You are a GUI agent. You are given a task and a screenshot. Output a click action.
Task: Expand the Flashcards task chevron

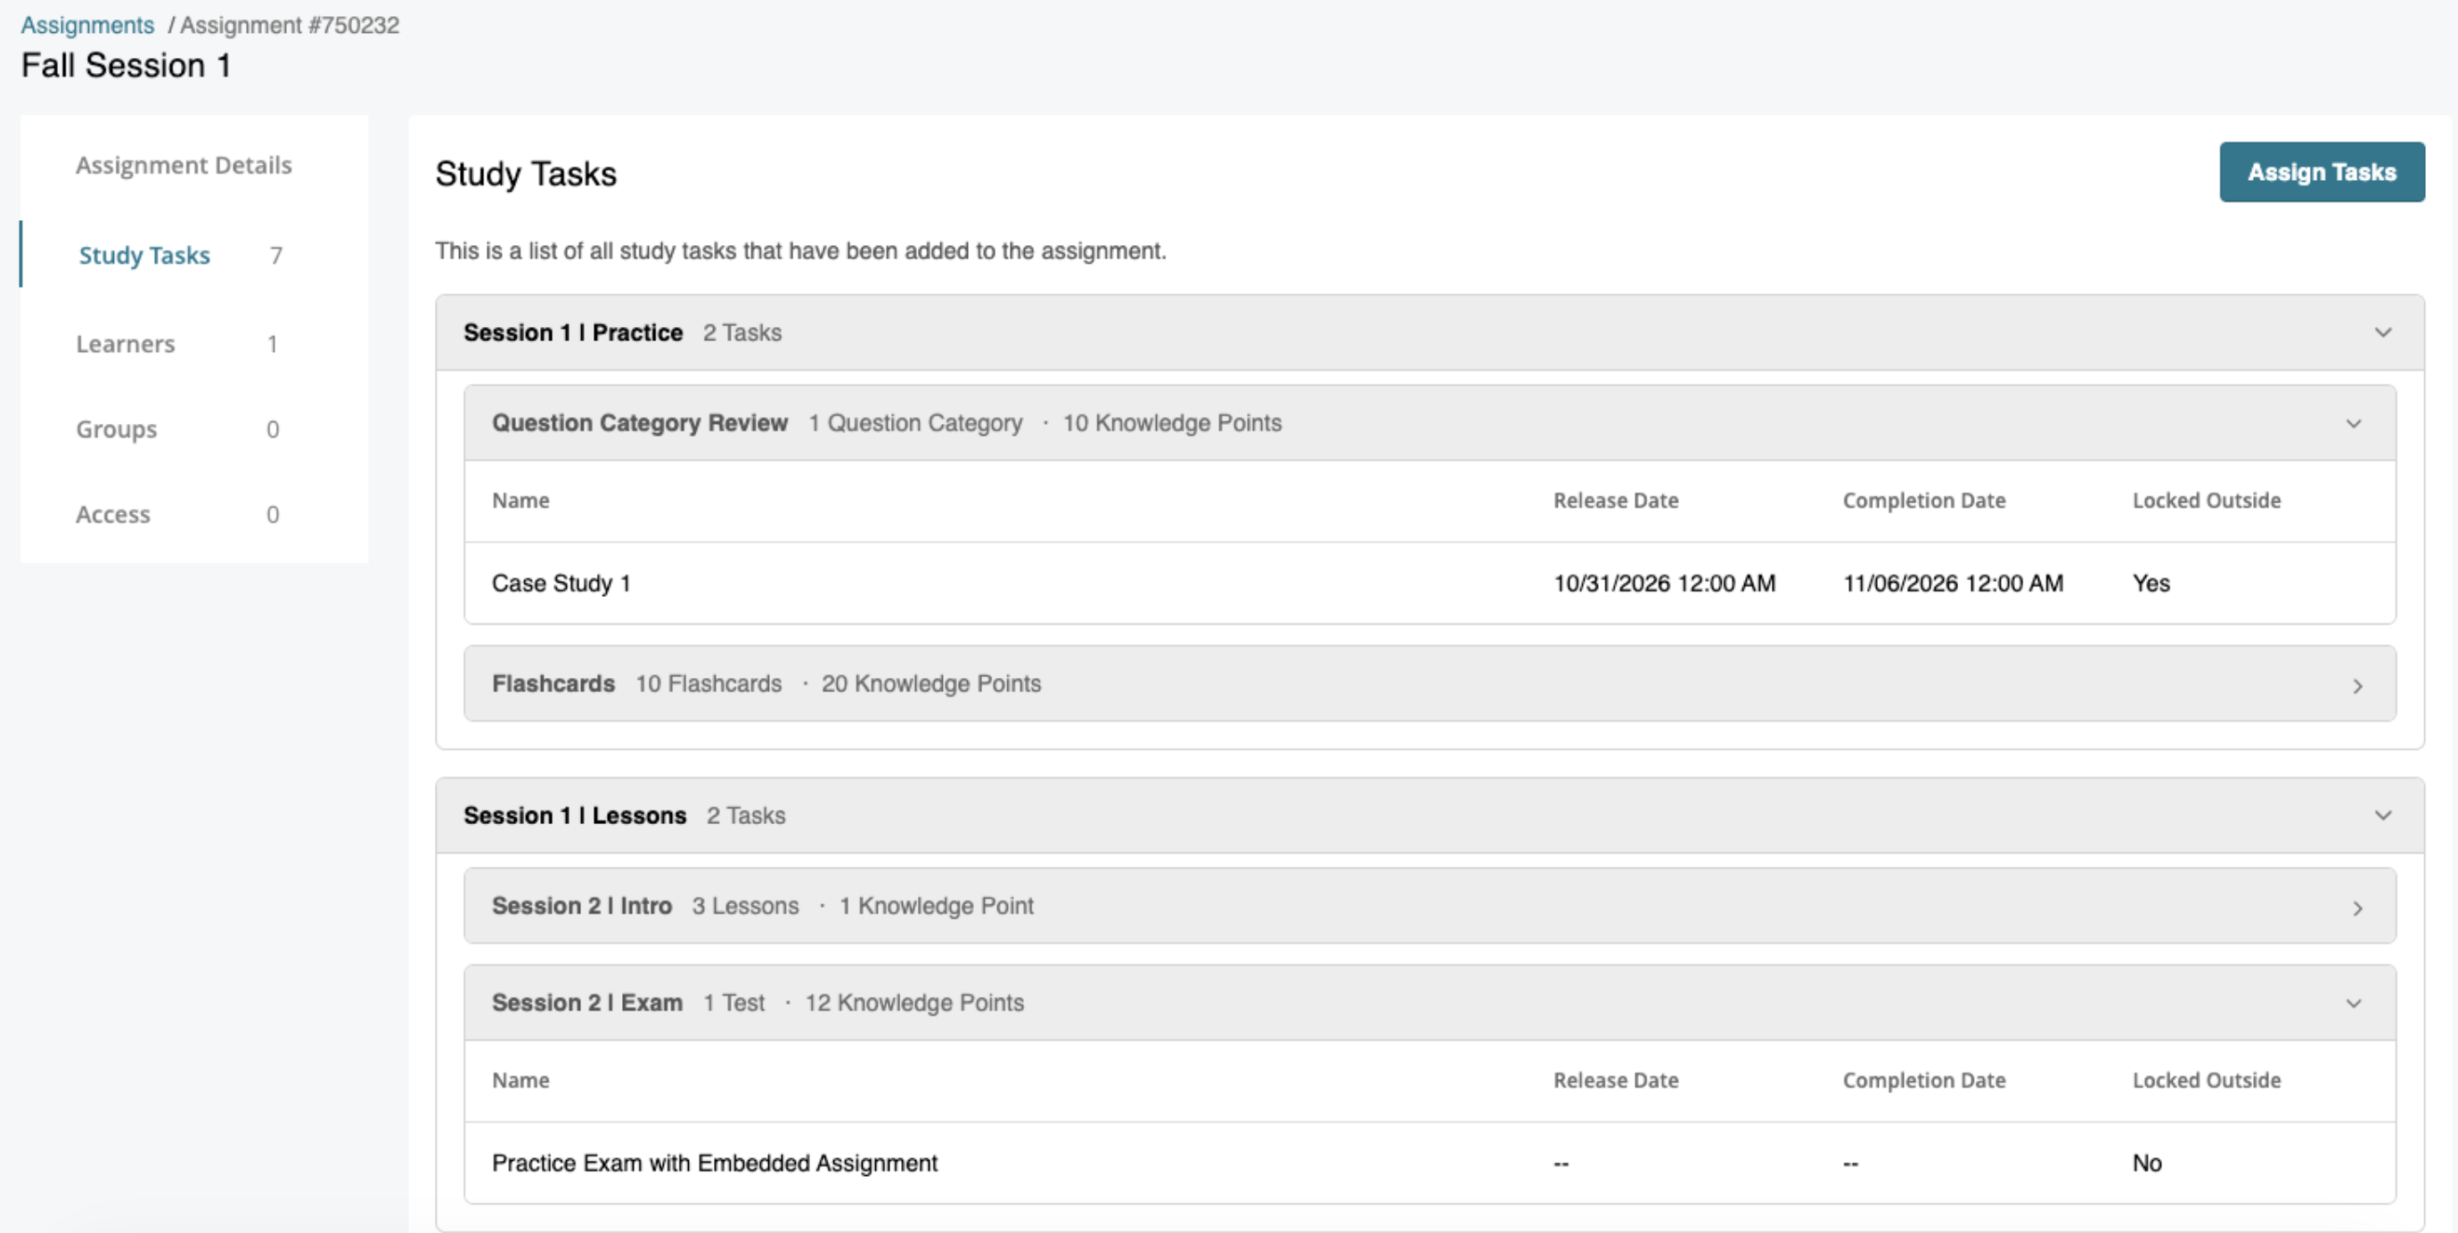[2358, 686]
